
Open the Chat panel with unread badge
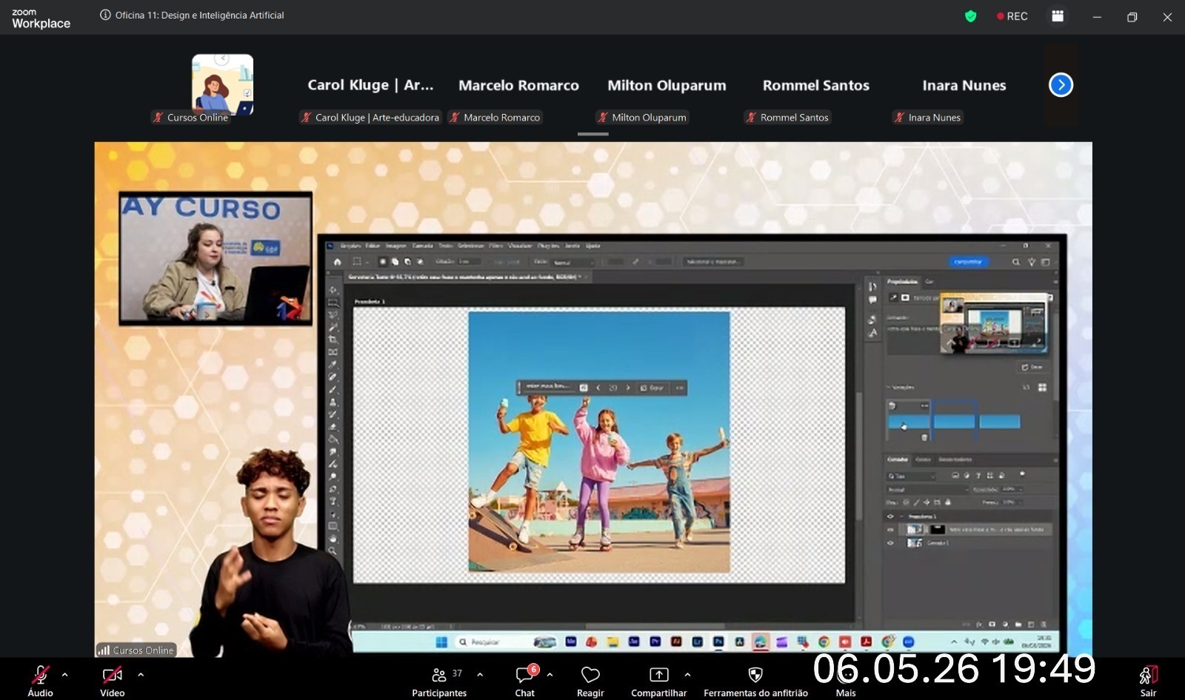(525, 680)
